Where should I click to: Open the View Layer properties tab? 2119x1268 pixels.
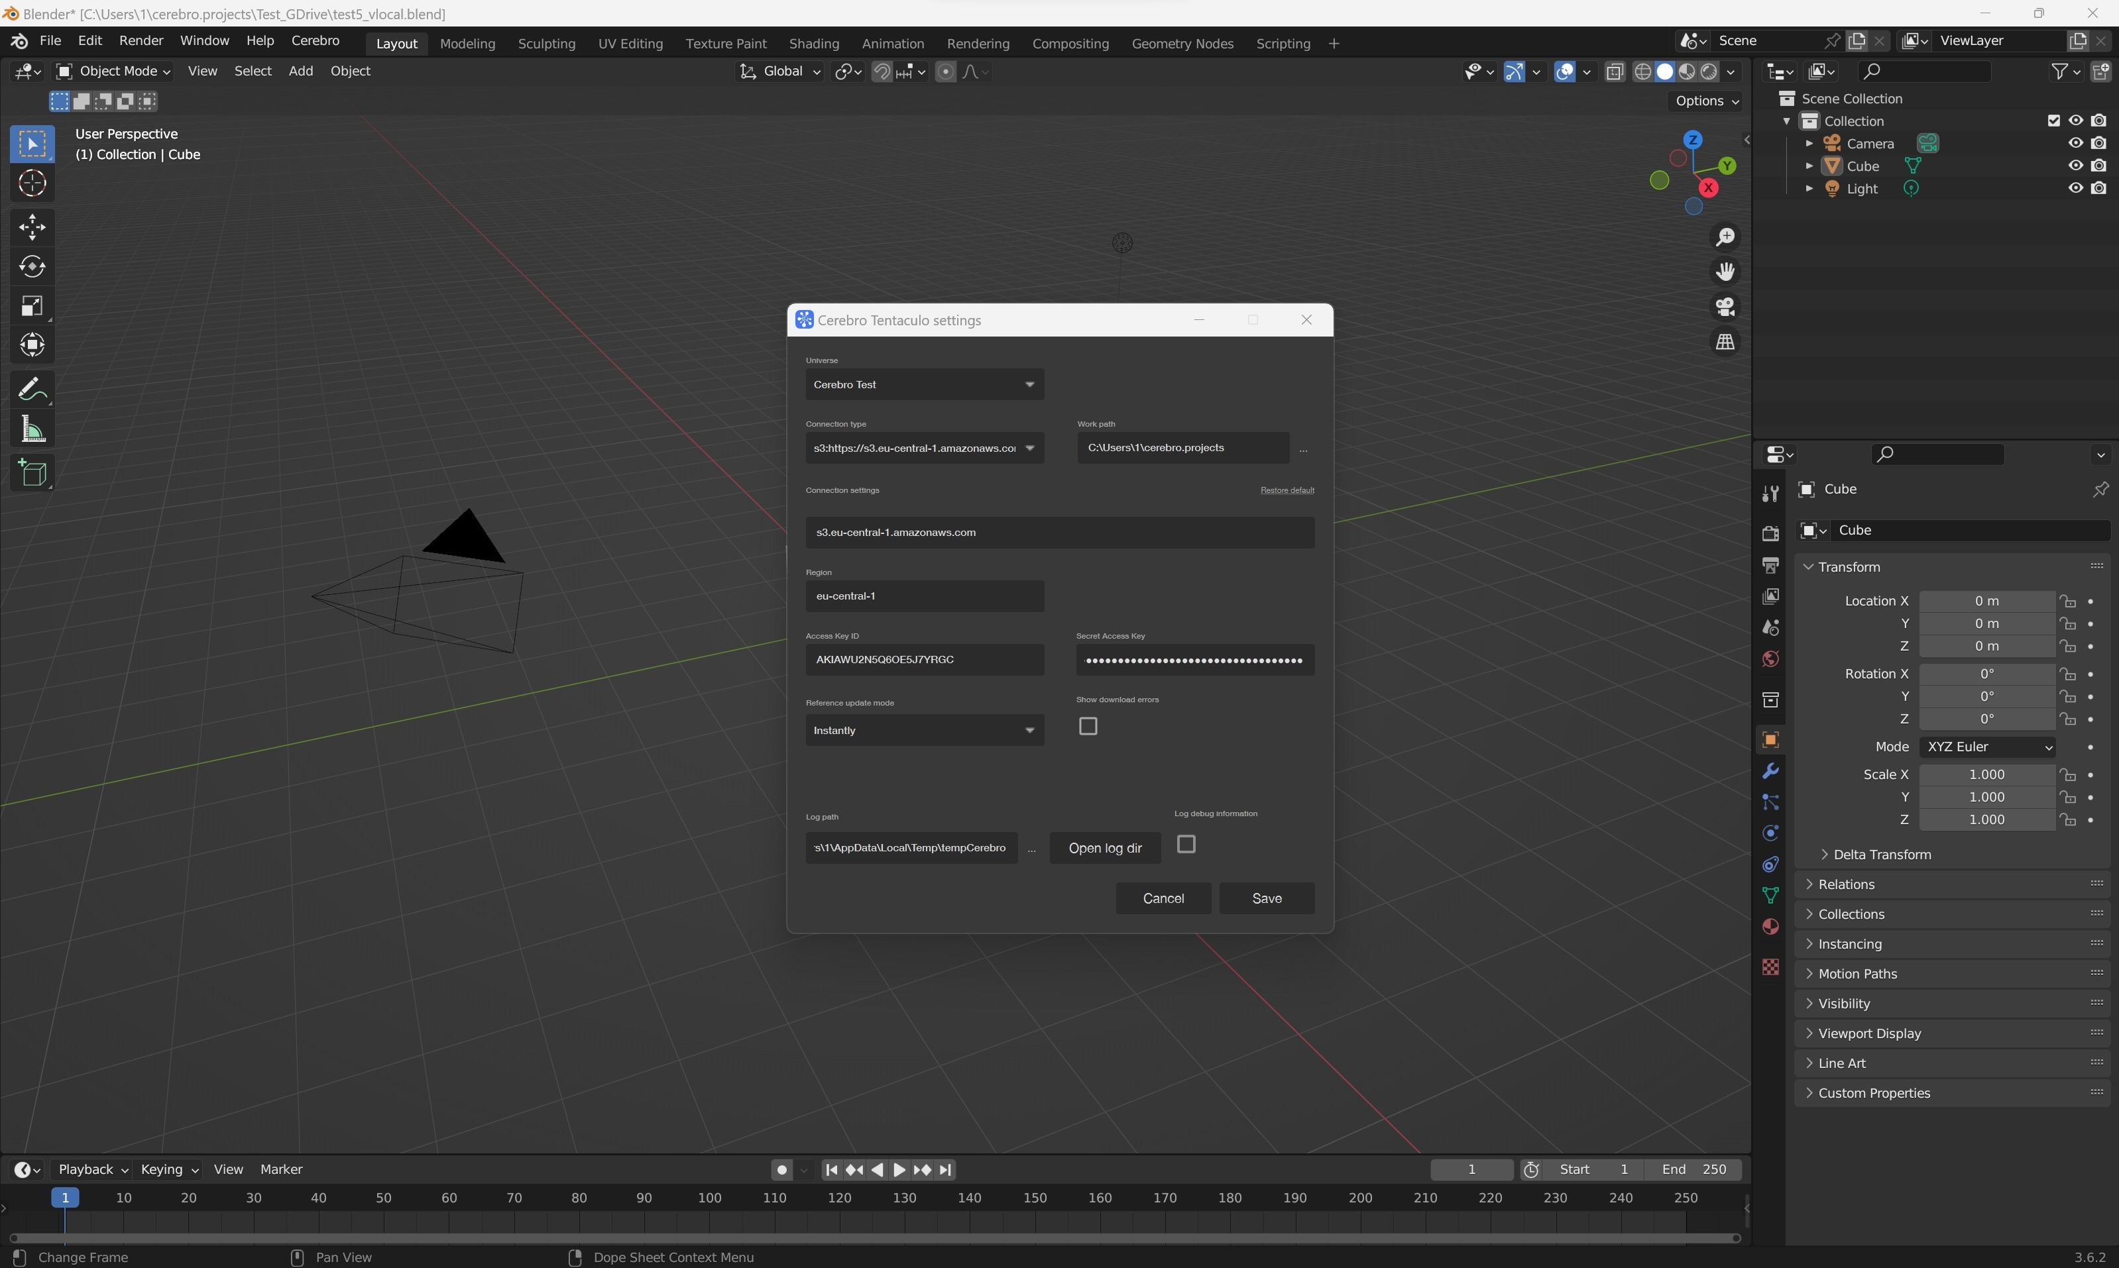pos(1770,596)
